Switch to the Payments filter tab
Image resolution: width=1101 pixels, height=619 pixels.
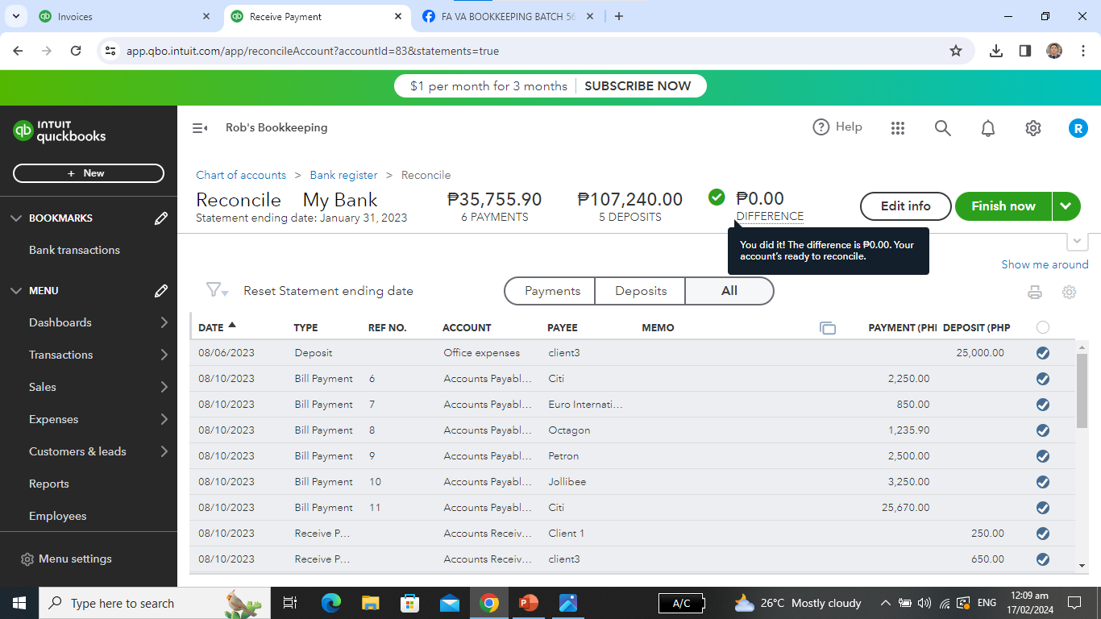click(552, 291)
